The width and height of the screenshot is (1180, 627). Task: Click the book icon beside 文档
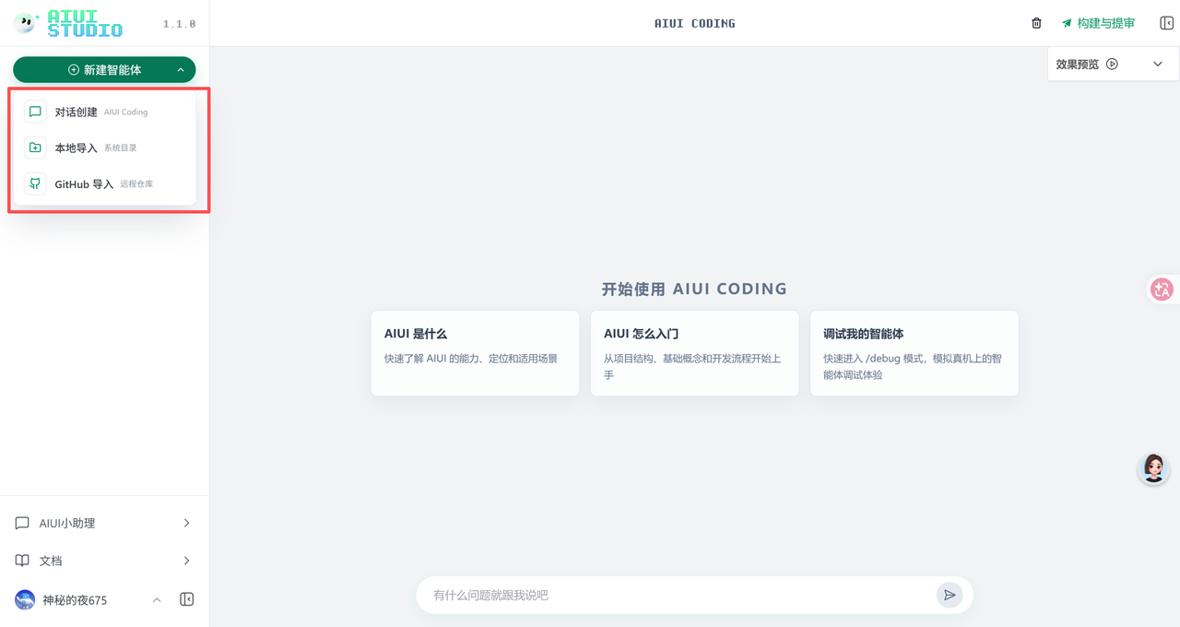[22, 561]
